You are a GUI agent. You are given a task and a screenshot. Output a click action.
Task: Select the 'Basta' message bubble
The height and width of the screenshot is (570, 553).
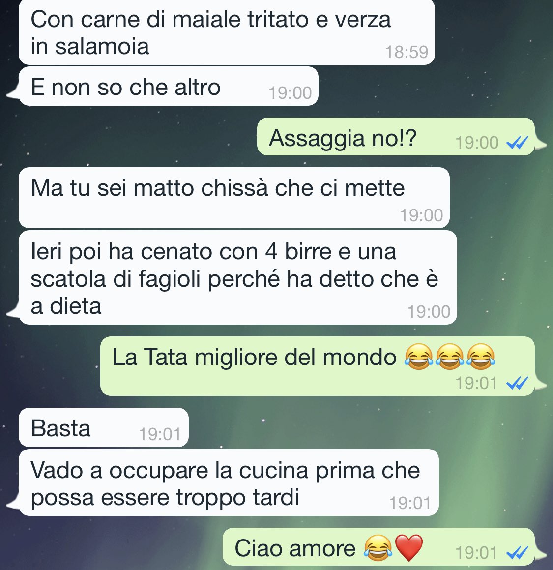click(104, 427)
